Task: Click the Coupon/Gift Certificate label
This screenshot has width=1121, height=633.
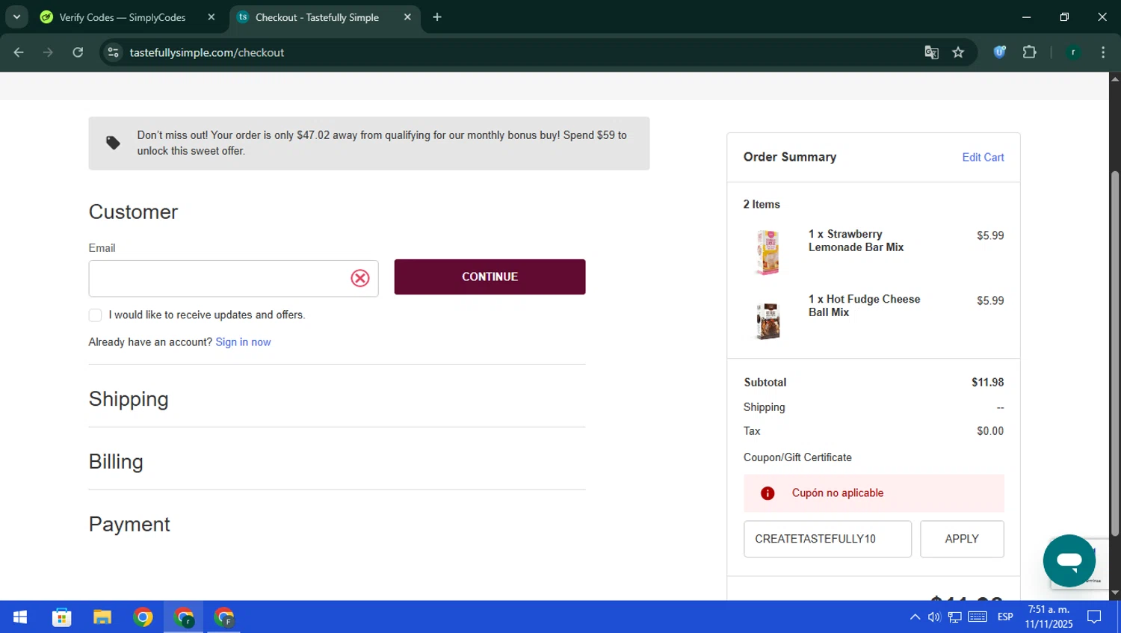Action: (797, 457)
